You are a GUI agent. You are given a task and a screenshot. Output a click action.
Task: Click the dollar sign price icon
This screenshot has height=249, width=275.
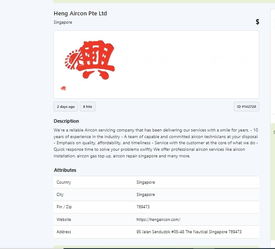point(257,22)
